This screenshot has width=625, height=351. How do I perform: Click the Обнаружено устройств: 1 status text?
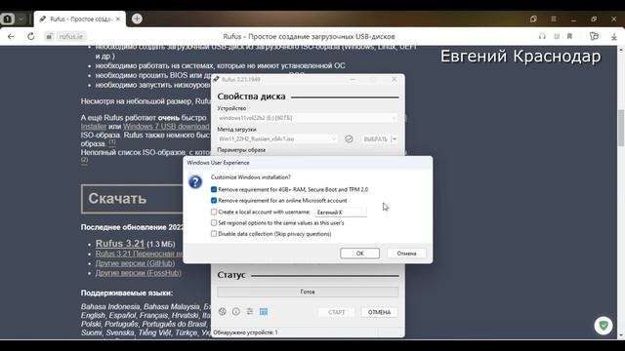(x=245, y=332)
